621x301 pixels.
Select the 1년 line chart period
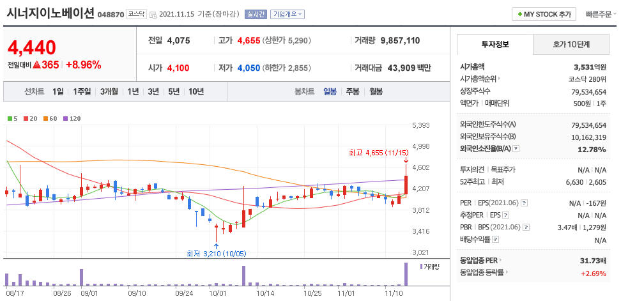point(133,92)
